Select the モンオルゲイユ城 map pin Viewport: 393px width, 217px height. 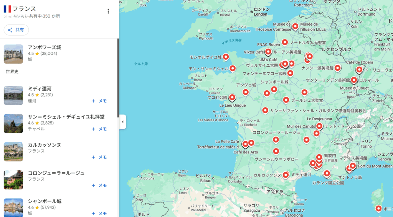226,57
